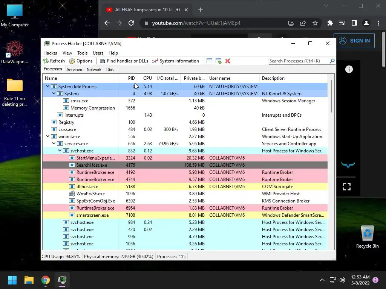Click the Chrome reload button

(131, 23)
